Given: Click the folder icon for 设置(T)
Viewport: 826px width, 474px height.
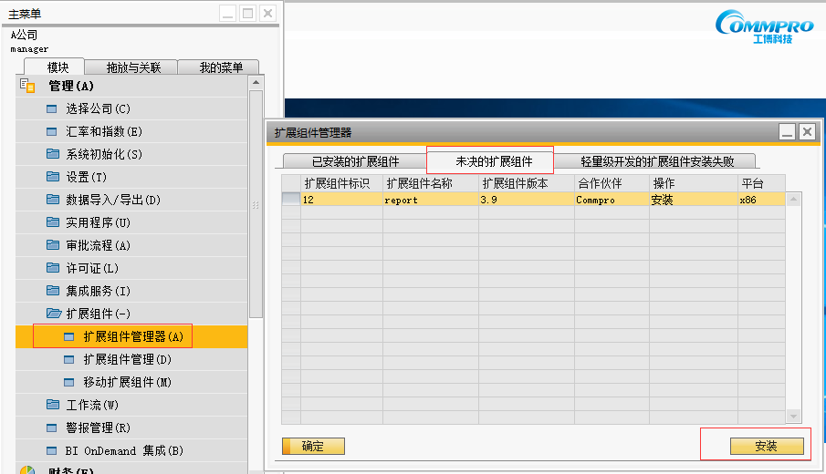Looking at the screenshot, I should point(53,176).
